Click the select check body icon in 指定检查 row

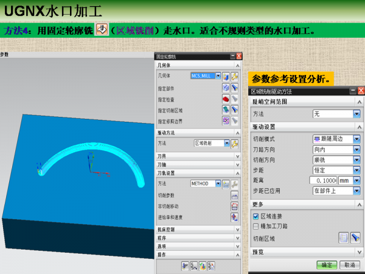click(x=226, y=99)
